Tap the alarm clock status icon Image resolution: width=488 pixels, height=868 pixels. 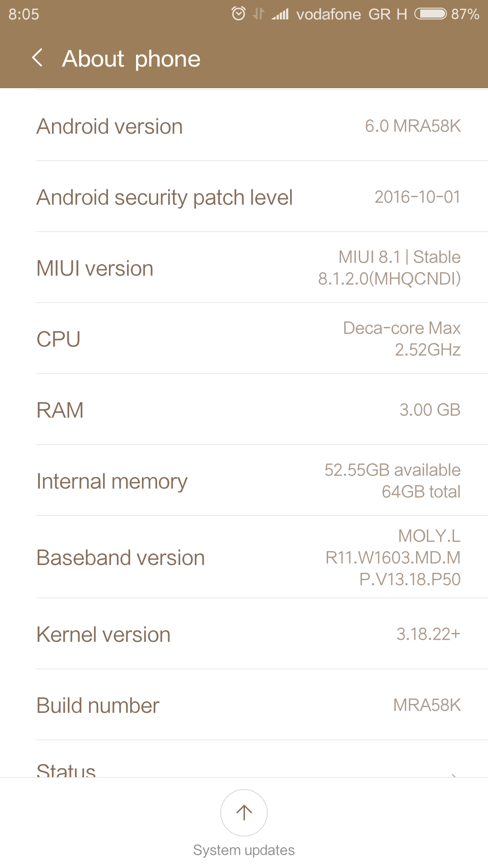pyautogui.click(x=238, y=14)
